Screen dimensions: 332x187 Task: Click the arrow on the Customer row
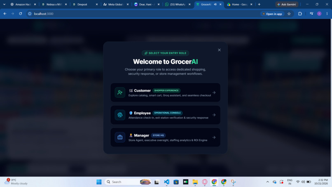pos(214,92)
